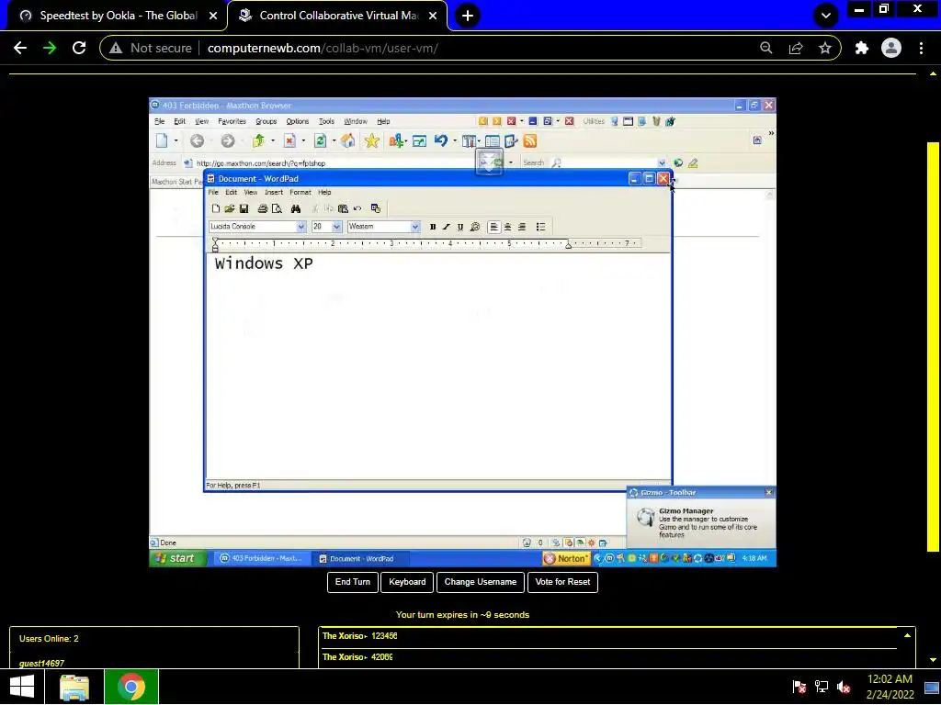Click WordPad's right margin marker on ruler
The width and height of the screenshot is (941, 705).
[x=568, y=244]
